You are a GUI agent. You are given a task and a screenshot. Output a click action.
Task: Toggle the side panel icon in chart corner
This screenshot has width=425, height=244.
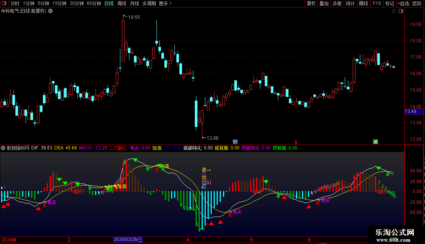401,11
